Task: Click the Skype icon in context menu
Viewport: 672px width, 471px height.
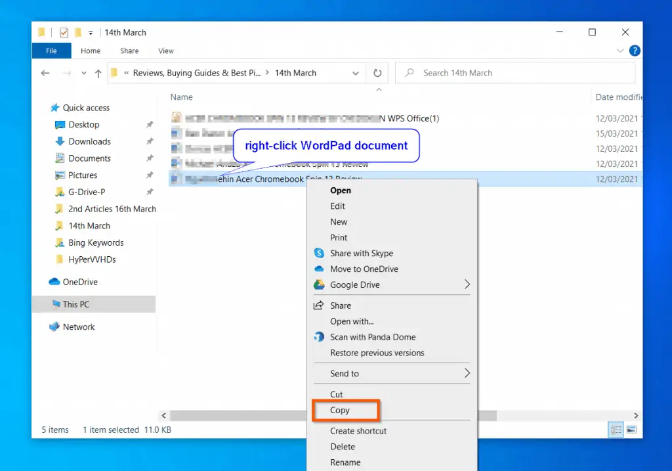Action: (319, 254)
